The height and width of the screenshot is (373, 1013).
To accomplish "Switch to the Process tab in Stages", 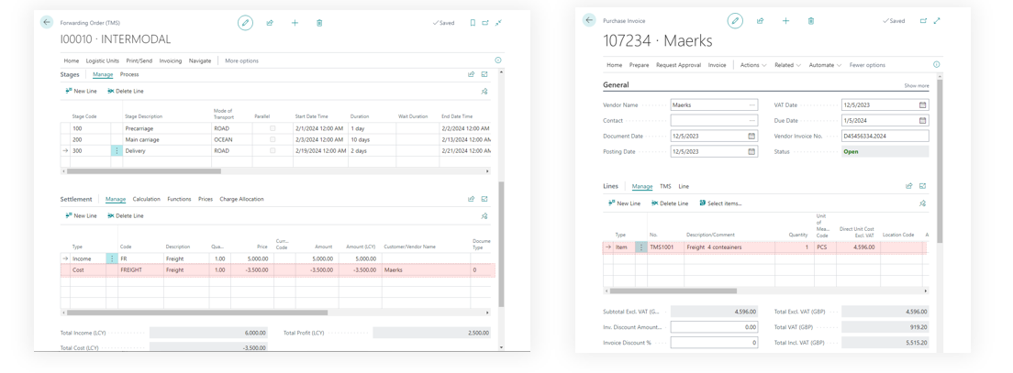I will pyautogui.click(x=129, y=74).
